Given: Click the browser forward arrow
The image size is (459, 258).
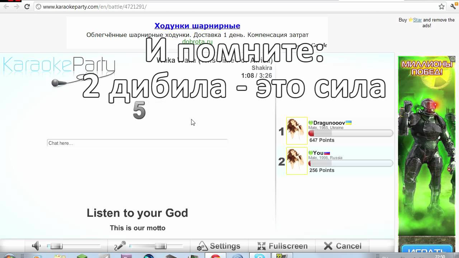Looking at the screenshot, I should (x=16, y=7).
